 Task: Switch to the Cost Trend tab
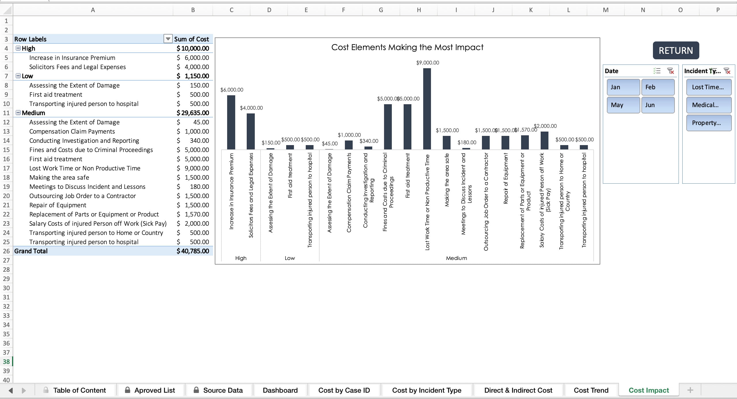[591, 390]
